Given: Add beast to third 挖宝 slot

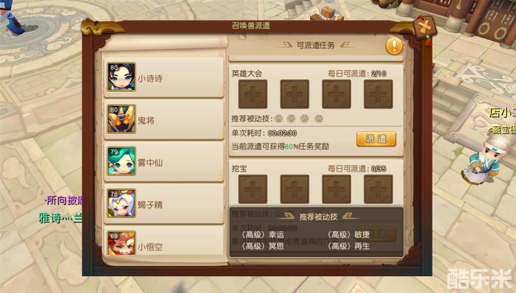Looking at the screenshot, I should 336,189.
